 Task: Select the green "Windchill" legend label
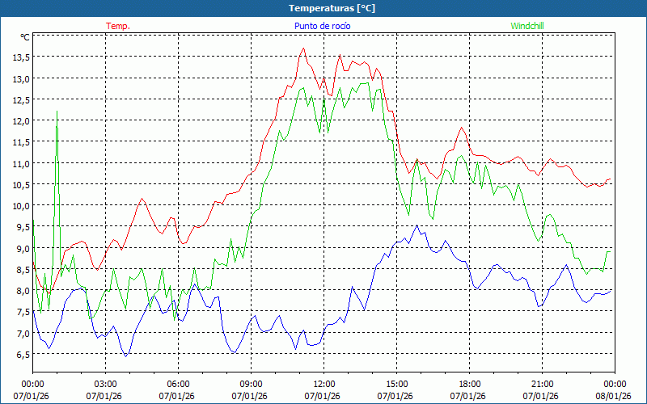[x=527, y=26]
